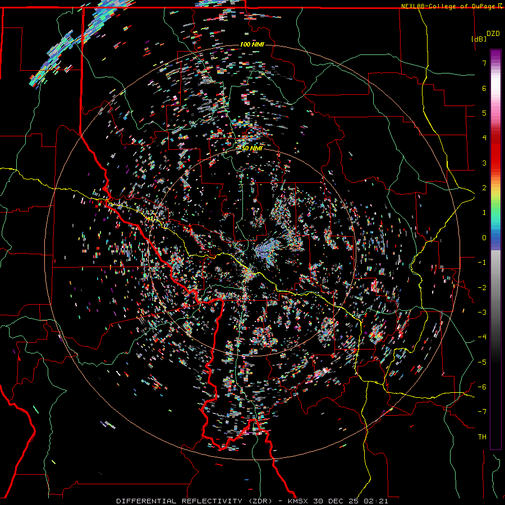505x505 pixels.
Task: Click the "100 NMI" range ring label
Action: click(252, 44)
